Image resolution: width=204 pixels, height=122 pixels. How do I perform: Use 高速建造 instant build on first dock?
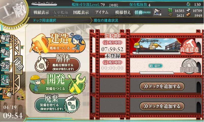click(x=189, y=46)
